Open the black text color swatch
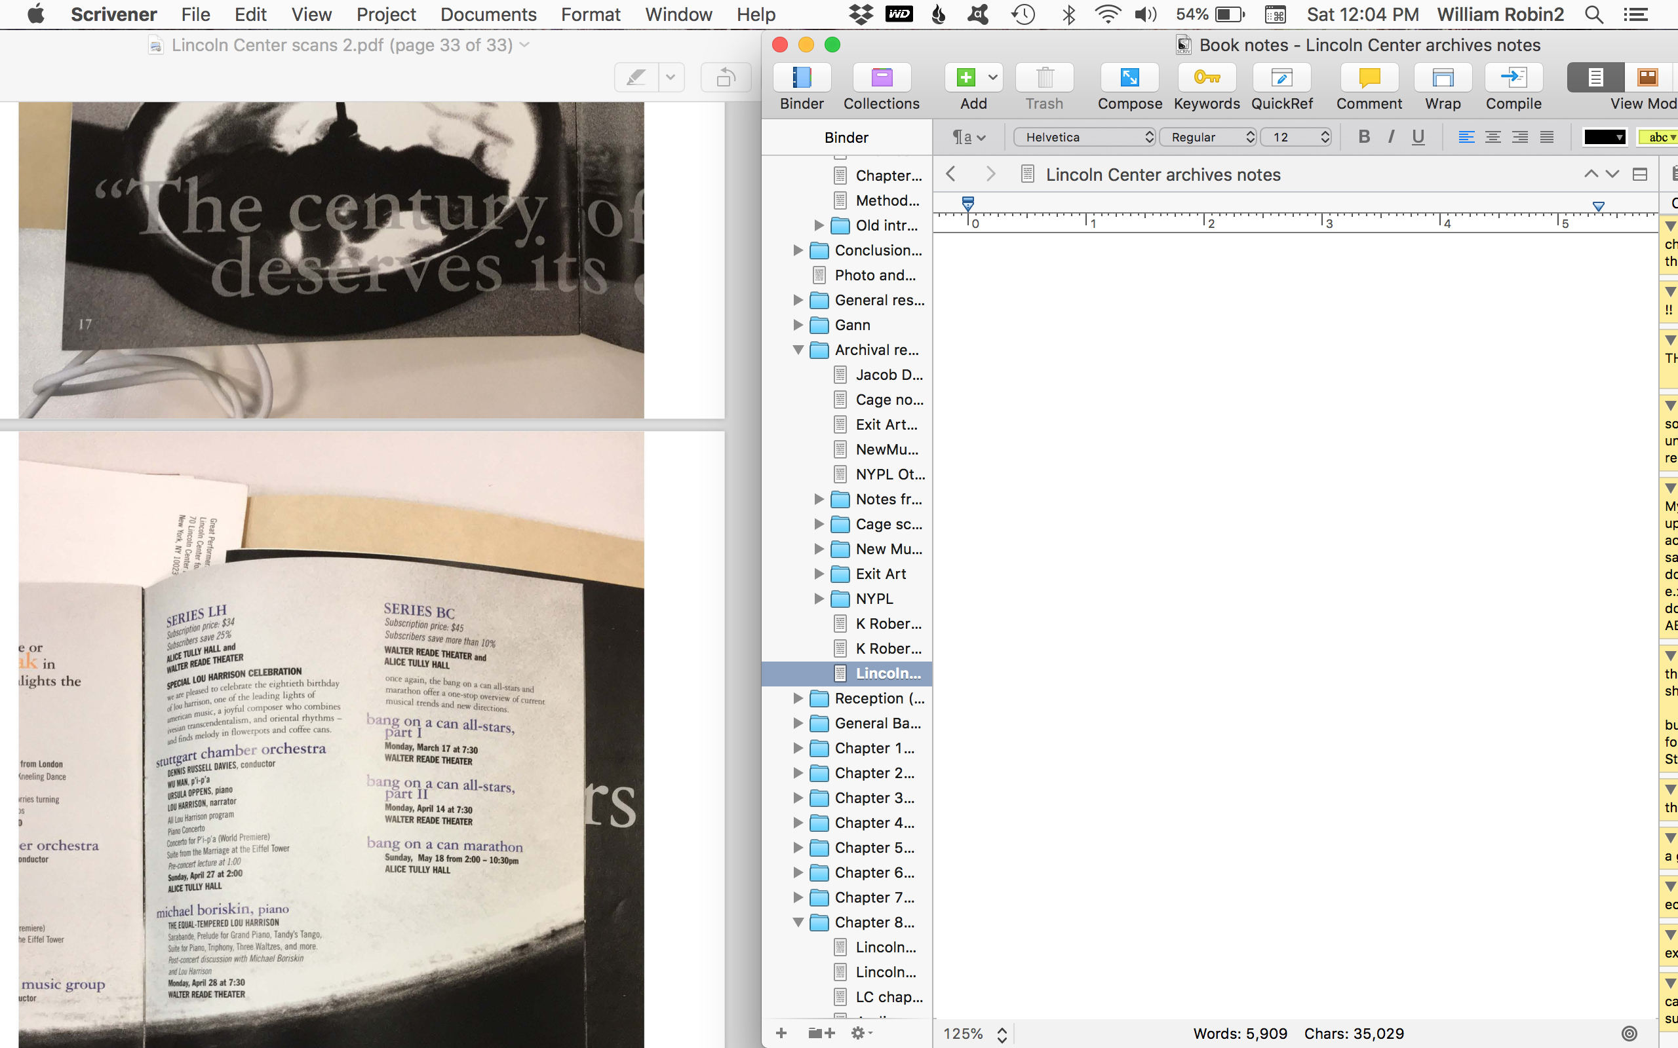 click(1605, 138)
